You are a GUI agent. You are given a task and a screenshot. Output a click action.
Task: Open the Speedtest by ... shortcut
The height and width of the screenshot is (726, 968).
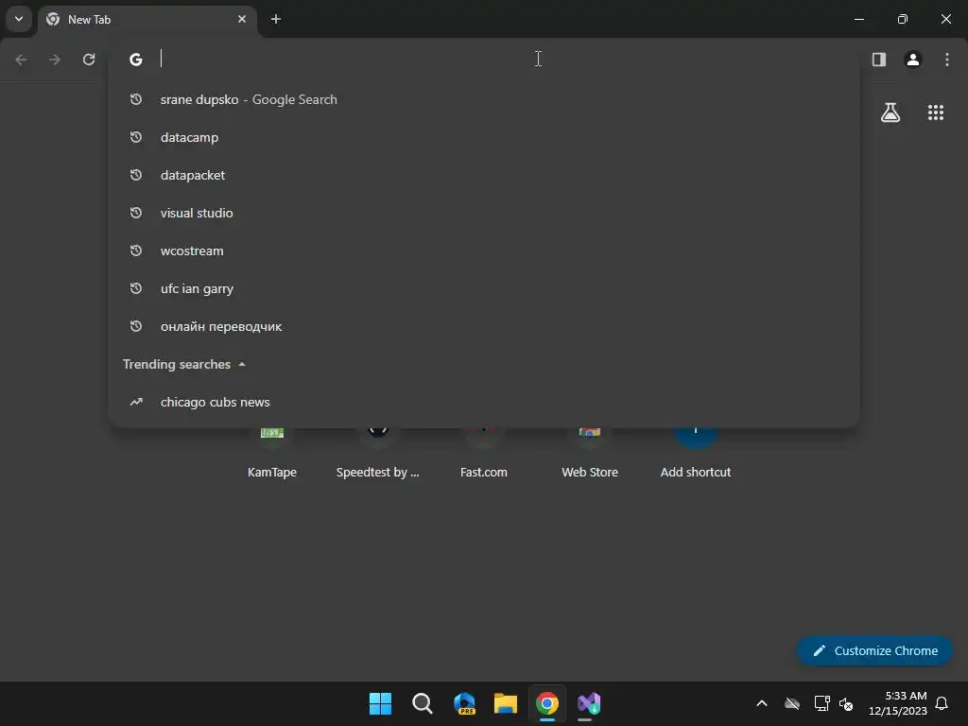point(378,454)
